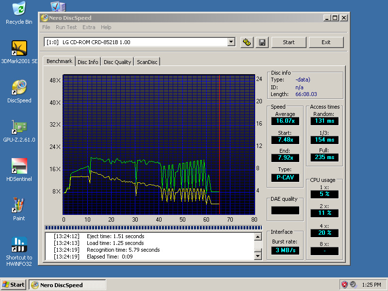Select the GPU-Z desktop shortcut
Screen dimensions: 388x291
click(x=19, y=127)
